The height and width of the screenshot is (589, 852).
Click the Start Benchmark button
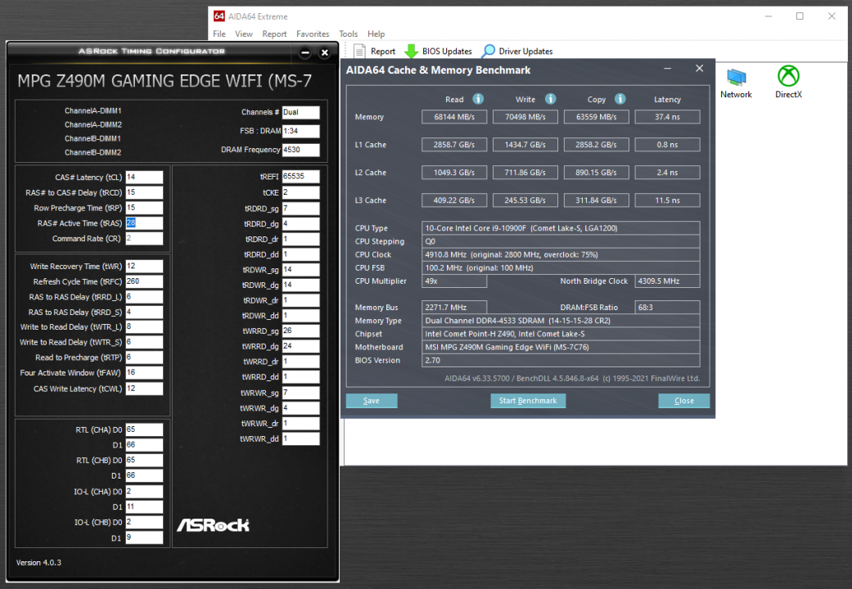pos(528,401)
